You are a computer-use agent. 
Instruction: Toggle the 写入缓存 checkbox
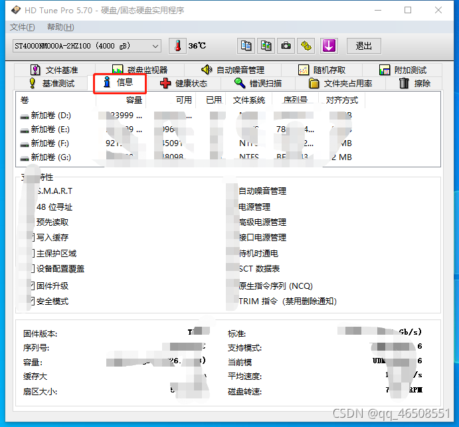click(32, 237)
